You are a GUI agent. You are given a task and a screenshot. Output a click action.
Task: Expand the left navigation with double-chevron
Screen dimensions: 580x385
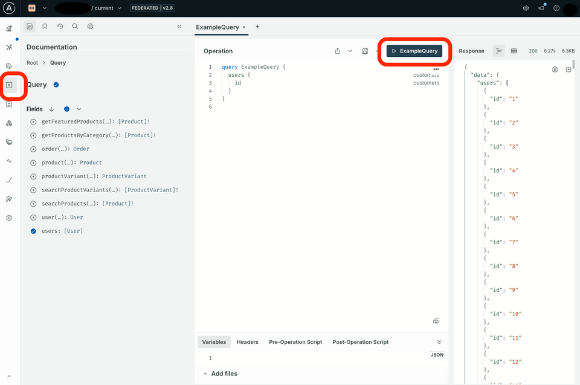[x=9, y=376]
